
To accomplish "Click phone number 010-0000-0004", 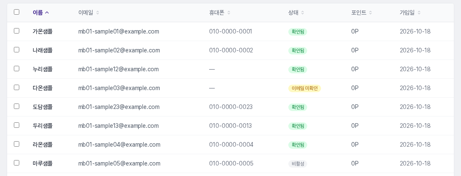I will [x=231, y=144].
